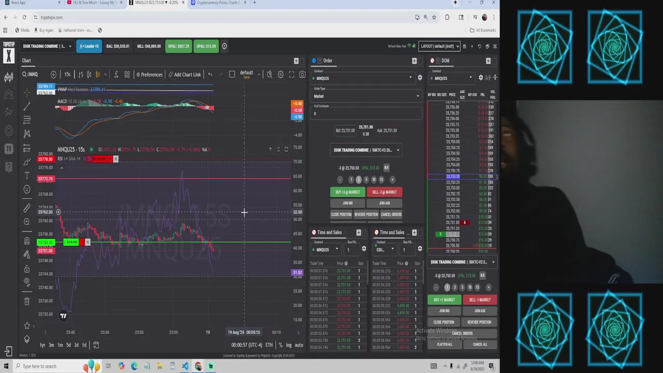Toggle the select-layout checkbox square in chart toolbar
Viewport: 663px width, 373px height.
[232, 75]
